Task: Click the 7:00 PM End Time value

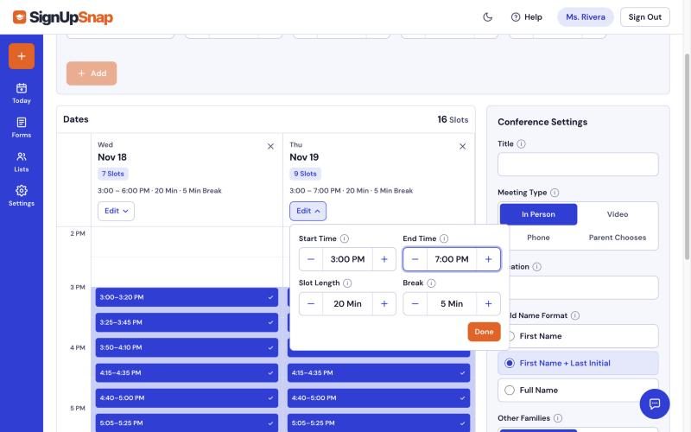Action: point(451,259)
